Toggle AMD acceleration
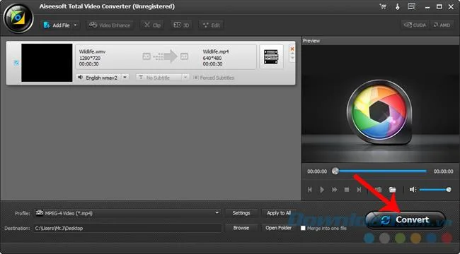460x254 pixels. tap(442, 25)
